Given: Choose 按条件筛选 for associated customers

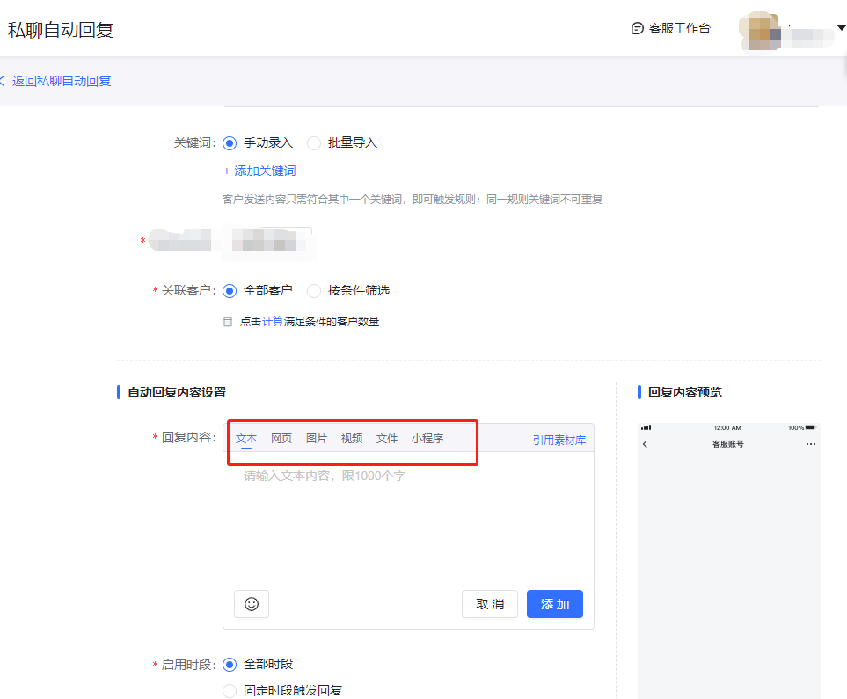Looking at the screenshot, I should [314, 290].
